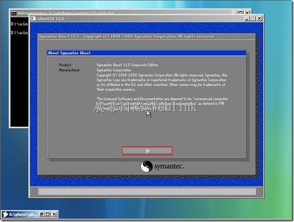Click the first X:\win prompt line in cmd
The image size is (294, 222).
20,24
